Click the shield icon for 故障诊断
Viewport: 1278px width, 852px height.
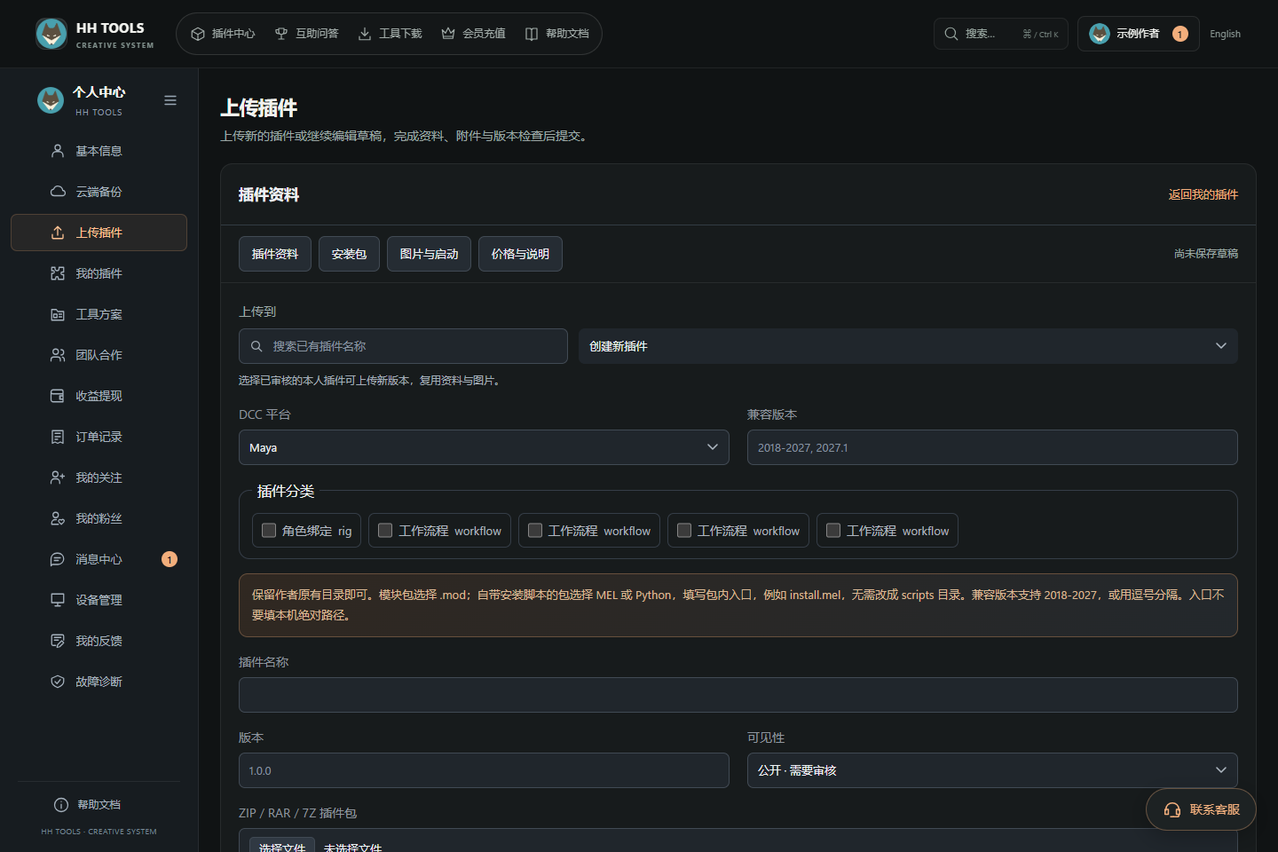[x=58, y=682]
